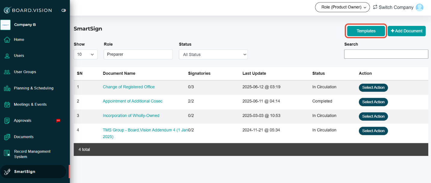Click the red Approvals notification badge
The image size is (431, 183).
pos(58,121)
